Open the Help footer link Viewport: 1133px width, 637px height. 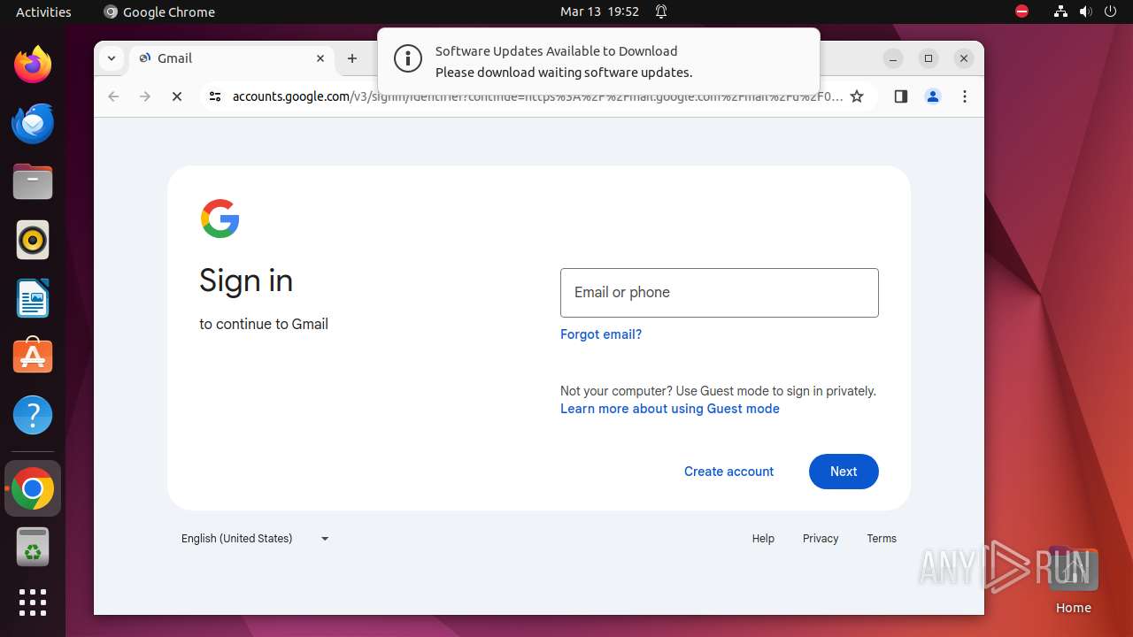tap(763, 538)
